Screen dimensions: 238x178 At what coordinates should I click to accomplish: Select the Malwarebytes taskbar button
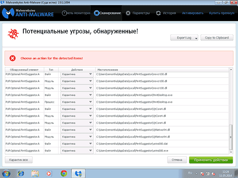pos(78,174)
